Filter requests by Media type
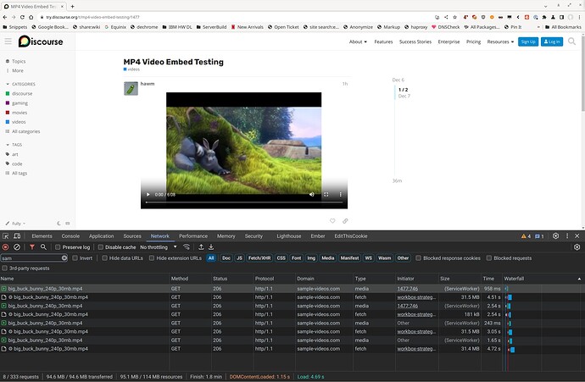This screenshot has height=382, width=585. (x=327, y=257)
